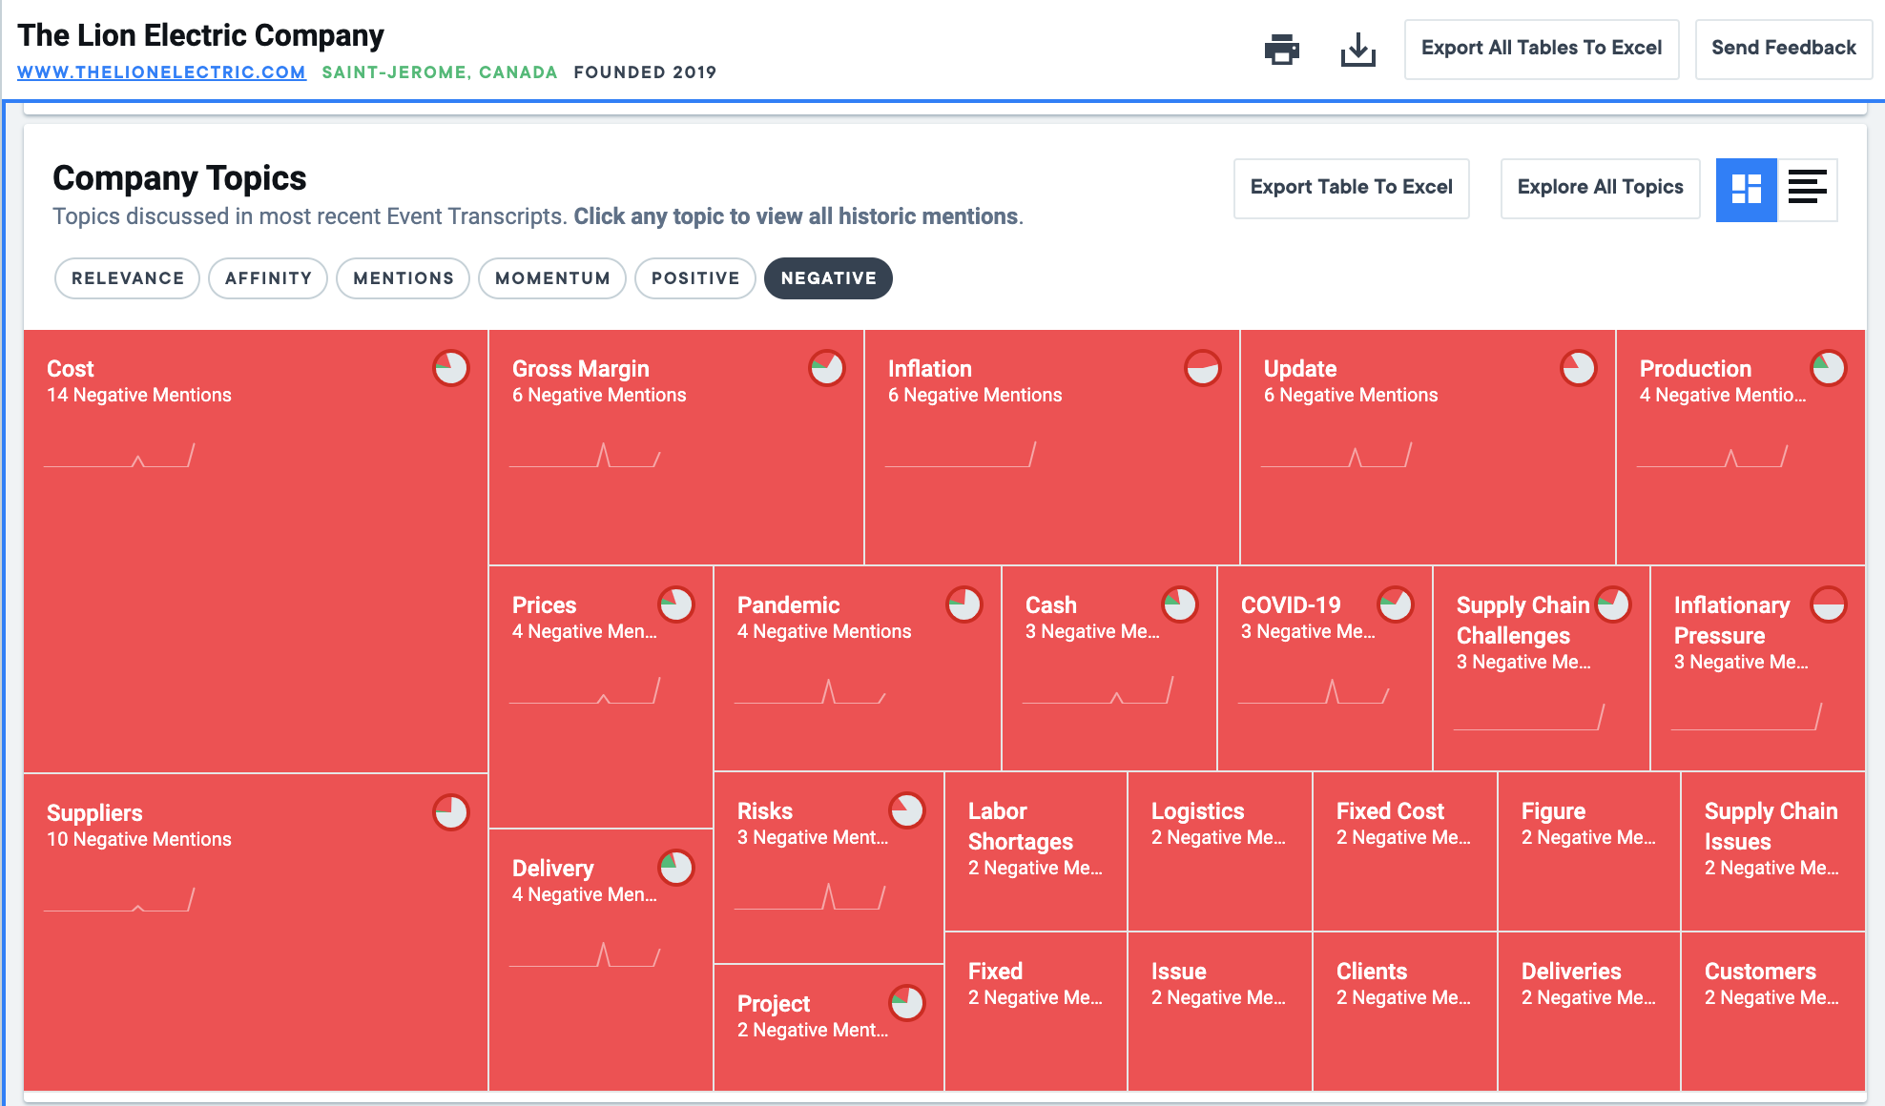
Task: Sort topics by Affinity
Action: [268, 278]
